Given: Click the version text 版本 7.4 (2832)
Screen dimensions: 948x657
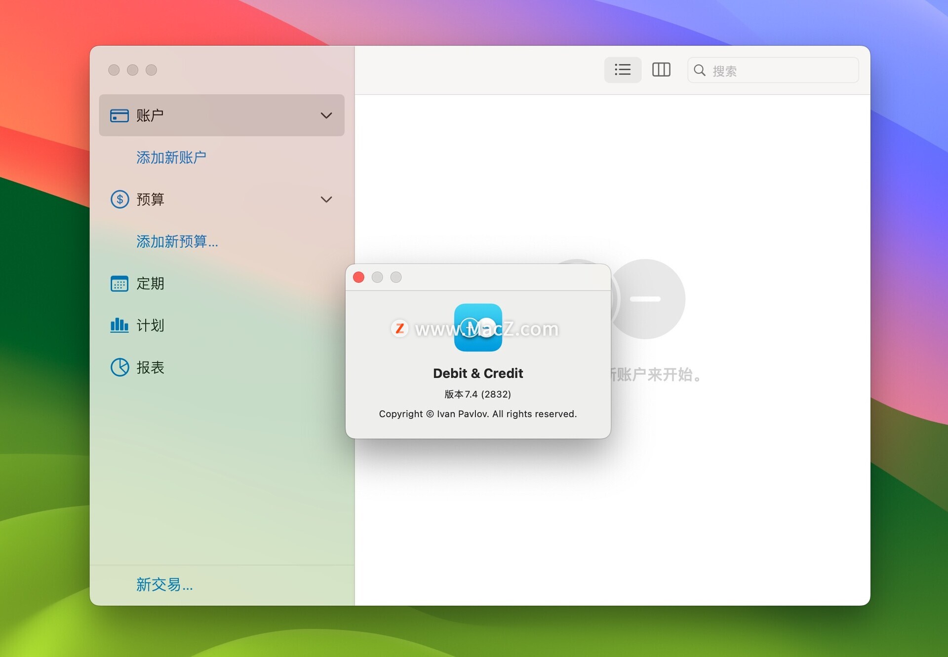Looking at the screenshot, I should (x=478, y=394).
